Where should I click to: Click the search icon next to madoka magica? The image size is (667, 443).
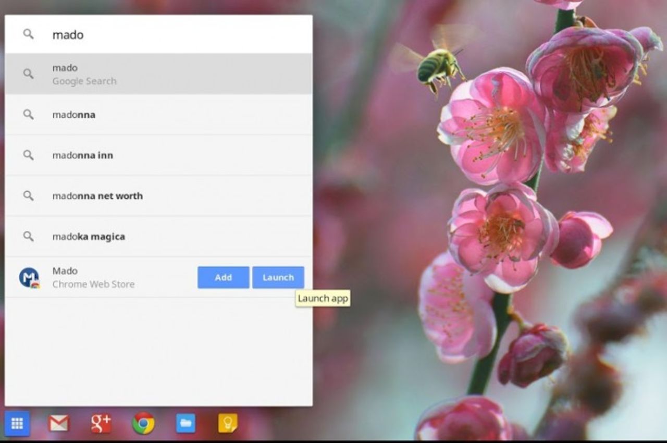(29, 236)
